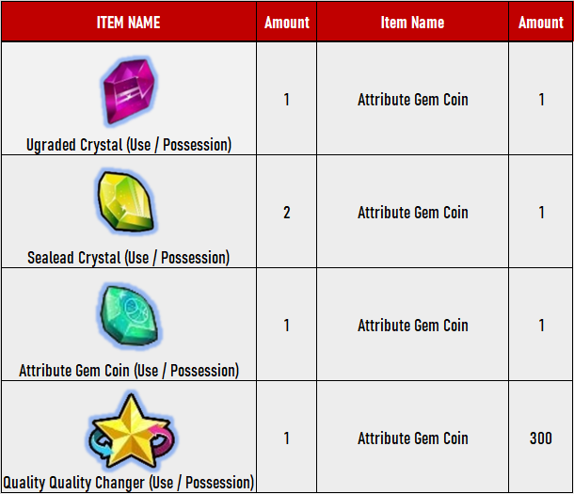Select the Sealead Crystal (Use / Possession) label
This screenshot has height=494, width=574.
(x=129, y=258)
